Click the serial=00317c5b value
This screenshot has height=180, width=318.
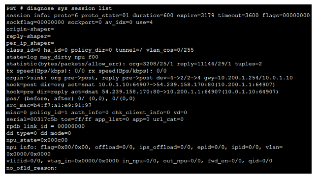(x=32, y=119)
